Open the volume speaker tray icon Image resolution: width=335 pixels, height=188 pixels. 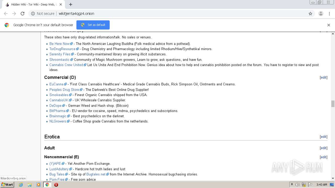[x=298, y=185]
